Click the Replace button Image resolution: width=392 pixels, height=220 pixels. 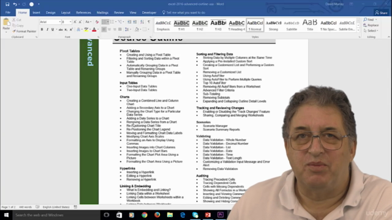[371, 25]
